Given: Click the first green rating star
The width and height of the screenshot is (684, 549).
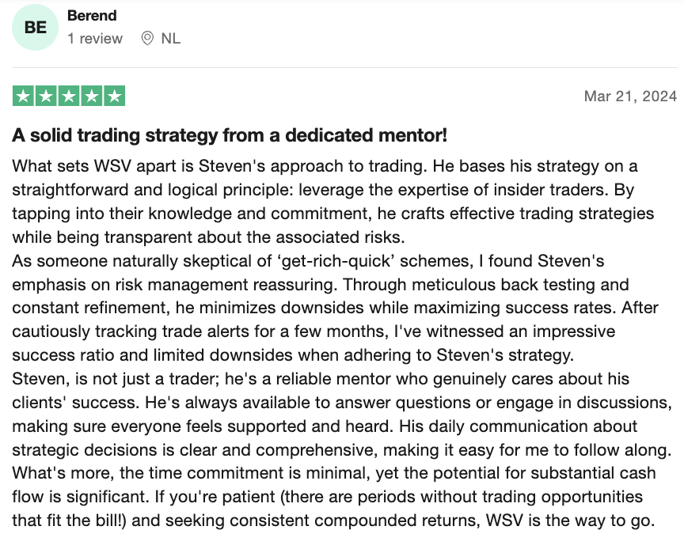Looking at the screenshot, I should [x=24, y=96].
